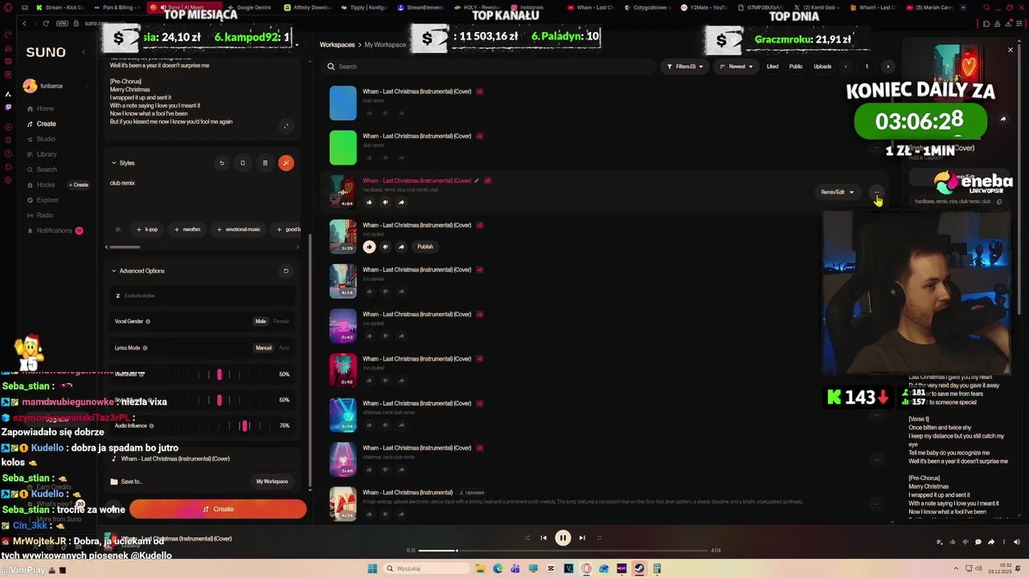Set Lyrics Mode to Manual
Viewport: 1029px width, 578px height.
(264, 348)
